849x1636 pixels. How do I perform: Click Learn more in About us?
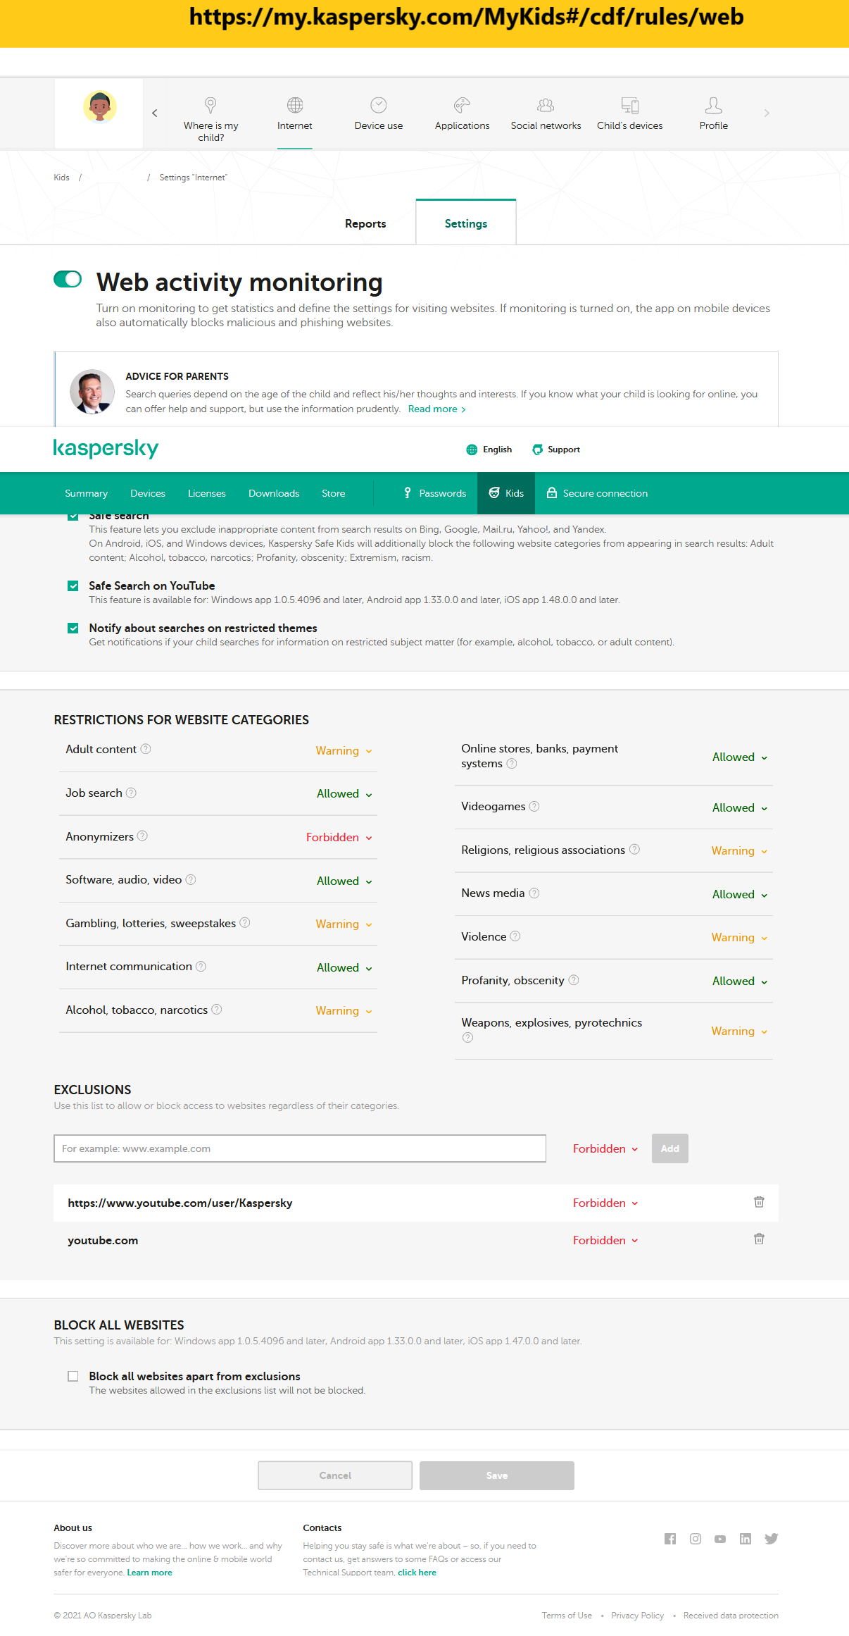pos(149,1573)
